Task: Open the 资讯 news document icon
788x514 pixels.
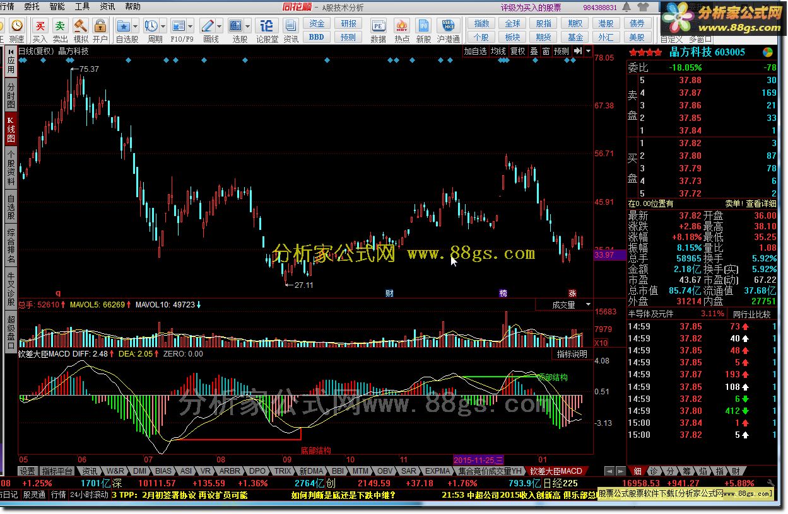Action: 291,26
